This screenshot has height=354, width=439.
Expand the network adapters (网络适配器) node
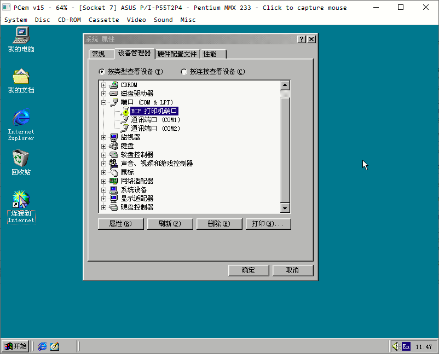pyautogui.click(x=103, y=181)
